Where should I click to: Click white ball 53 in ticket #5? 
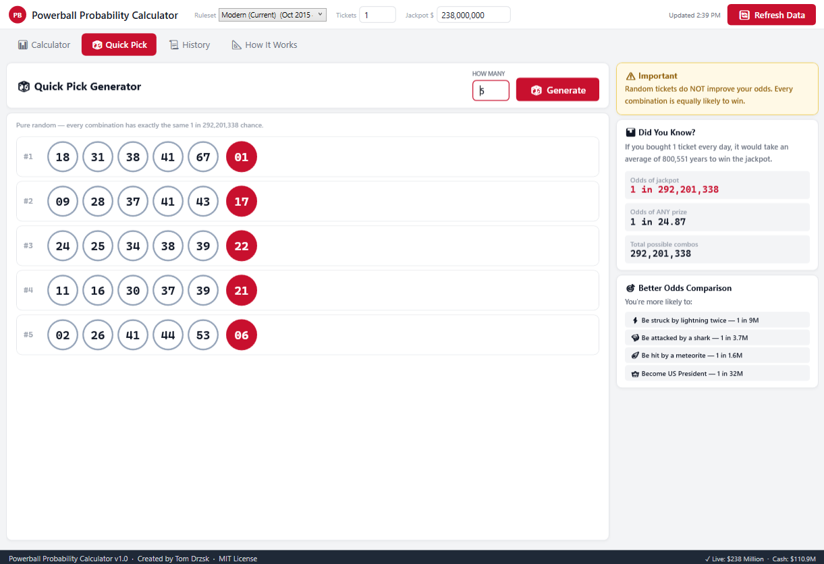point(203,335)
